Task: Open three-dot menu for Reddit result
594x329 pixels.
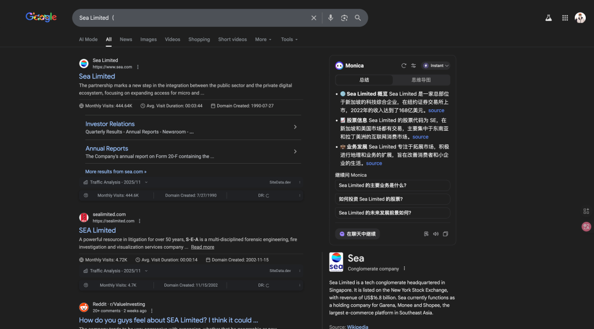Action: [152, 311]
